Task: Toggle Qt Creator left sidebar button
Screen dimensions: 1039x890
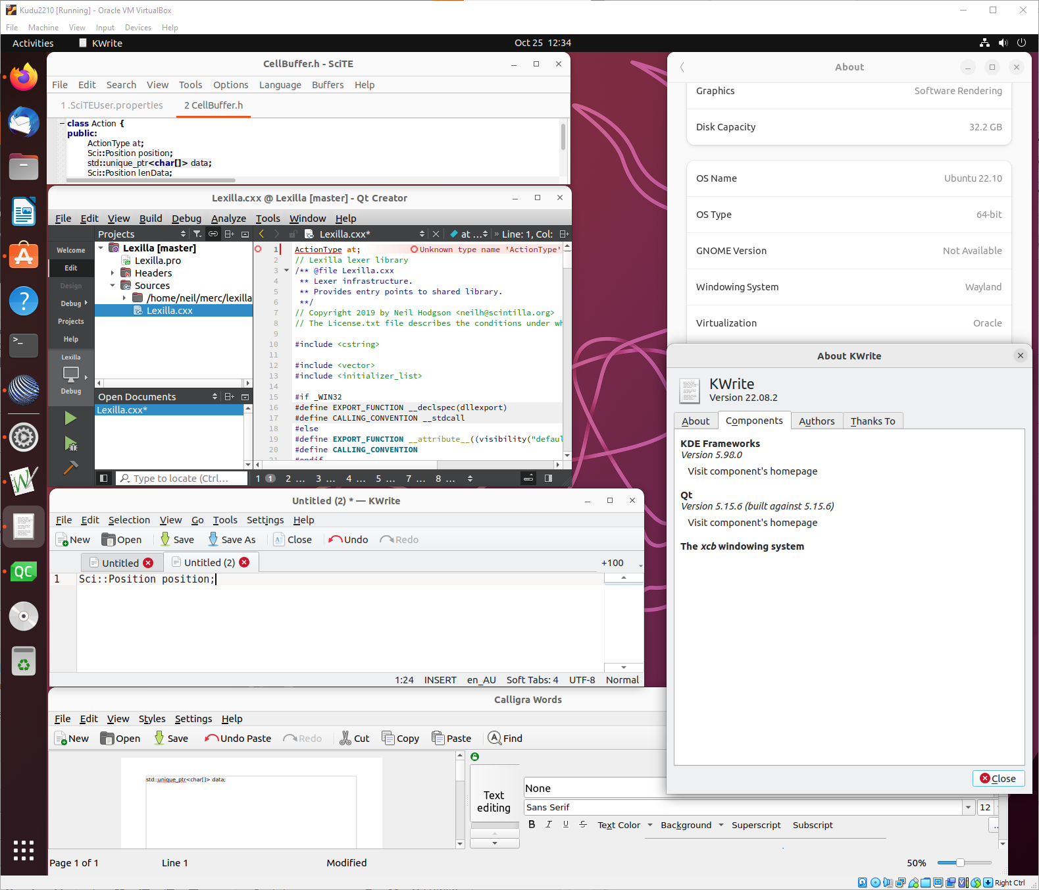Action: 103,479
